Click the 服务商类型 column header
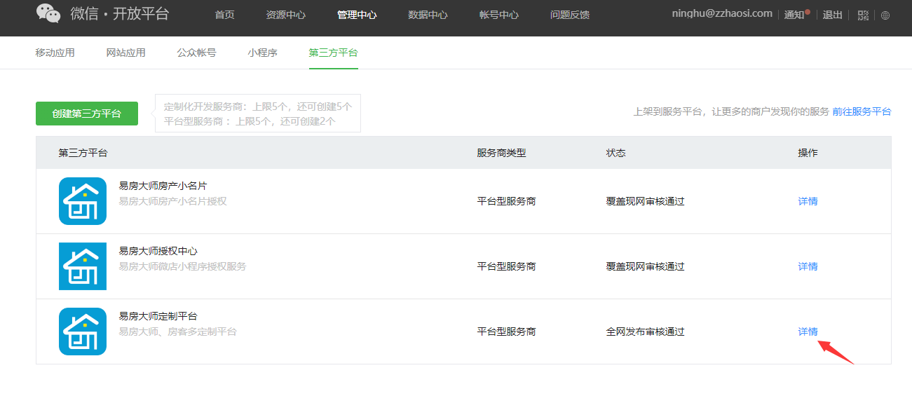The image size is (912, 403). [x=502, y=153]
